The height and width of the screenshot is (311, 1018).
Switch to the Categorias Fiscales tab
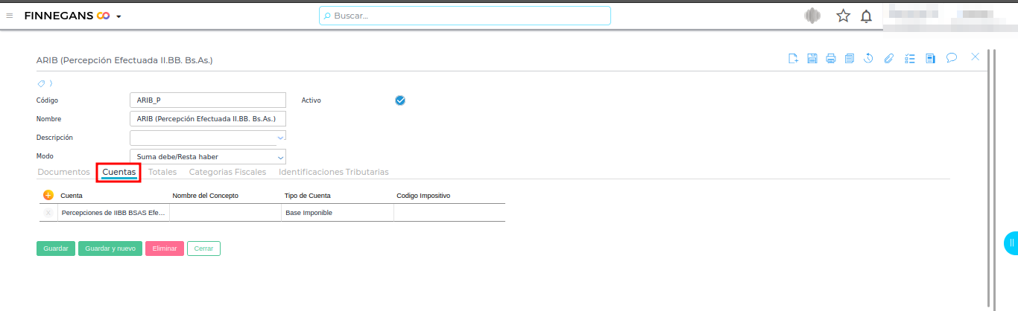coord(227,172)
